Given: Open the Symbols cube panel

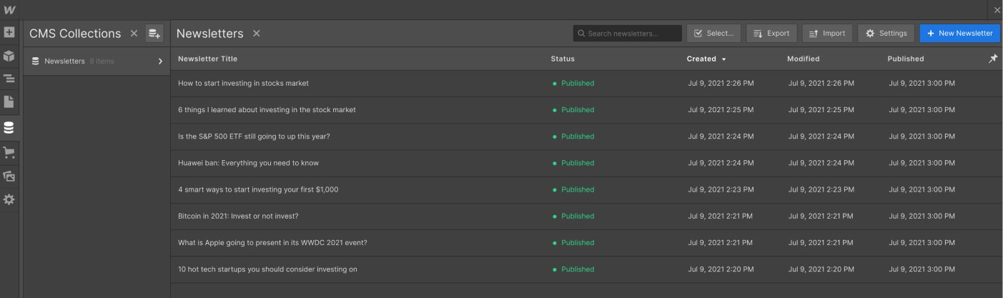Looking at the screenshot, I should [x=9, y=56].
